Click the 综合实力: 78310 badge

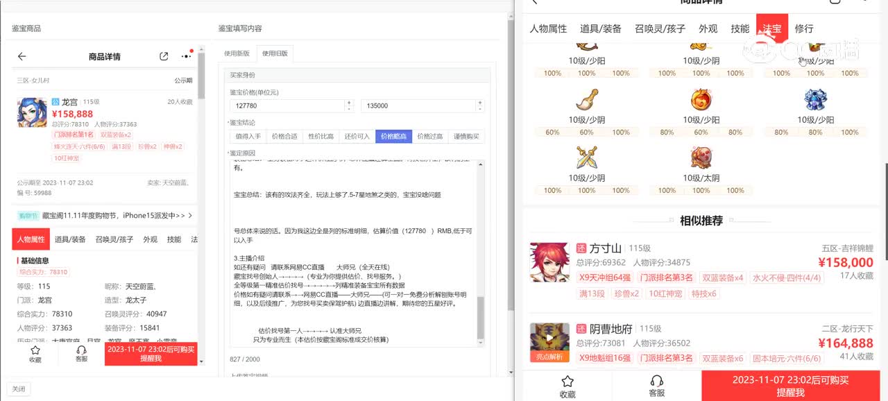pos(43,273)
